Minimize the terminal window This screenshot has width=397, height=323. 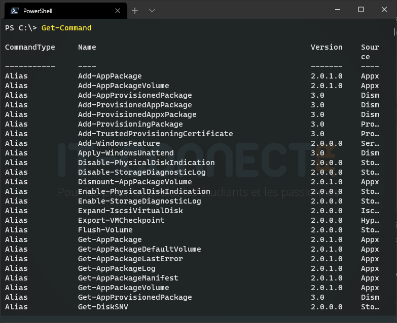(337, 10)
